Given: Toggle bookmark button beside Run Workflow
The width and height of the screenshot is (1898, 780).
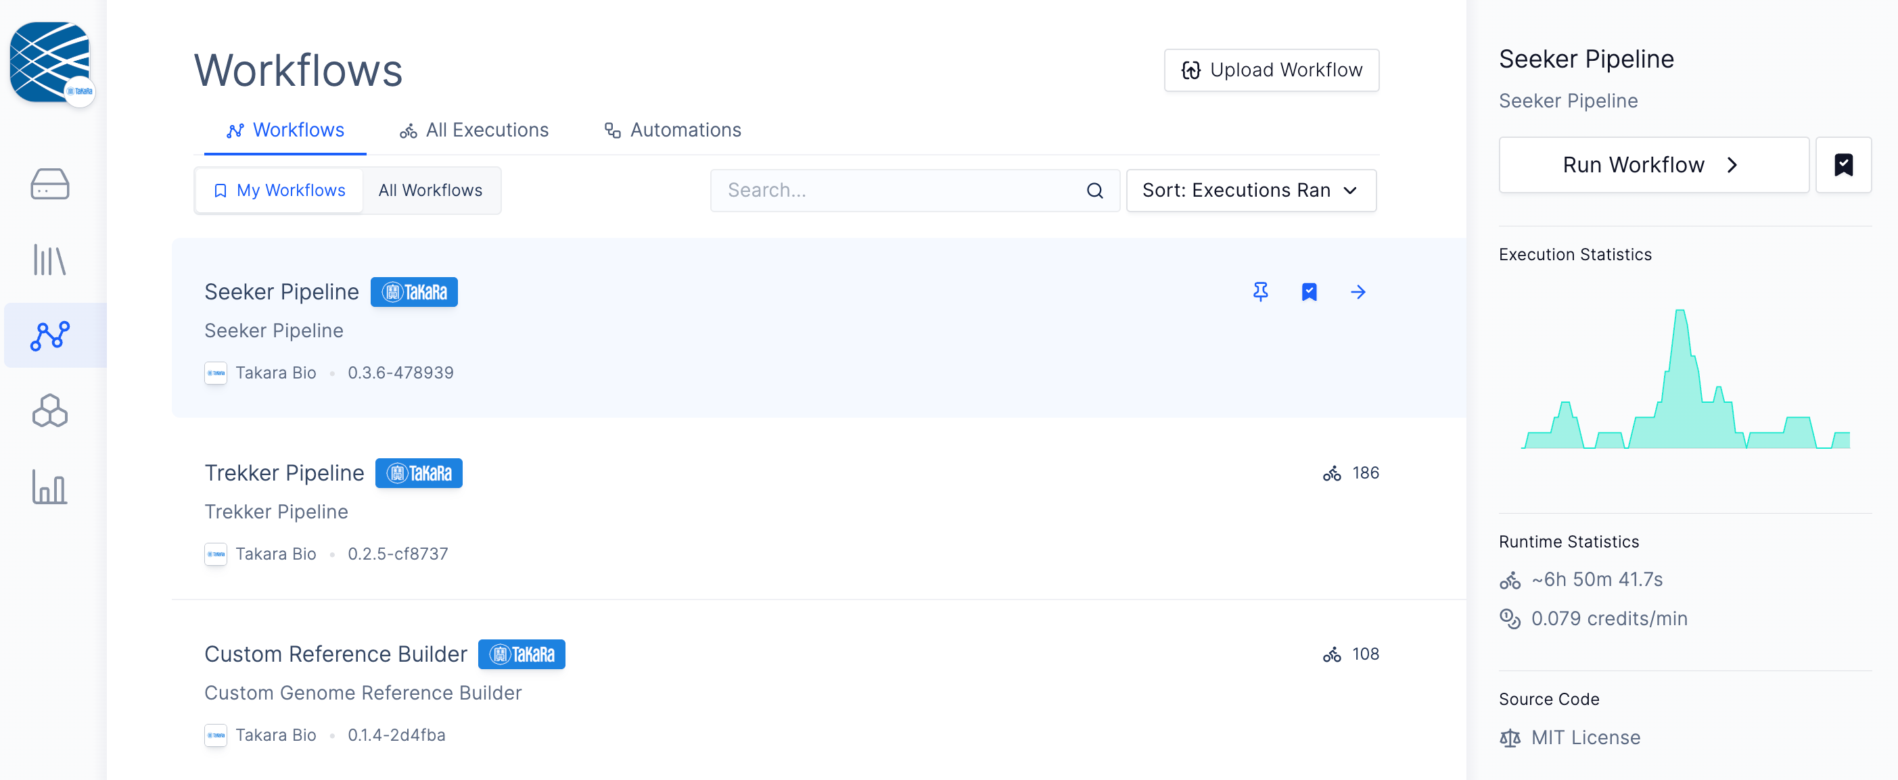Looking at the screenshot, I should tap(1843, 164).
